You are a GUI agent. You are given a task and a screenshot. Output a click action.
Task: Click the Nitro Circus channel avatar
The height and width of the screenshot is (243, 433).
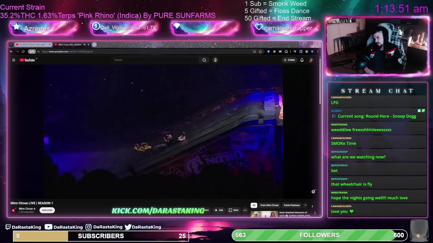(14, 210)
